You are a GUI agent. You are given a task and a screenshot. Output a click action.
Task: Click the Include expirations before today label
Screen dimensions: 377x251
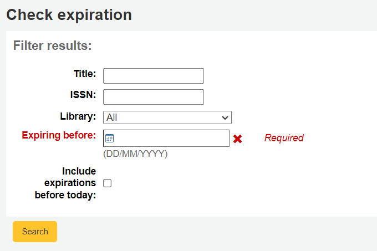(x=67, y=183)
